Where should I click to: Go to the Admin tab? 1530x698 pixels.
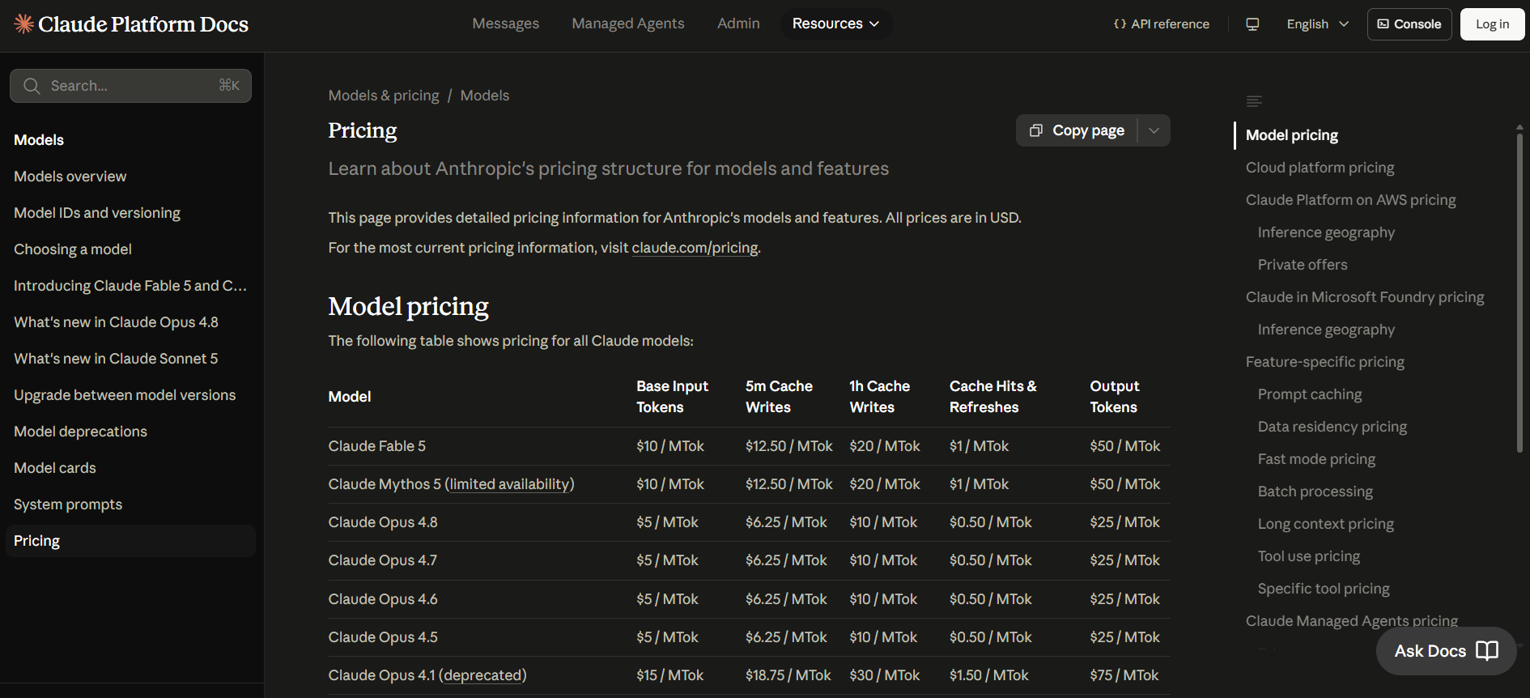click(x=738, y=23)
